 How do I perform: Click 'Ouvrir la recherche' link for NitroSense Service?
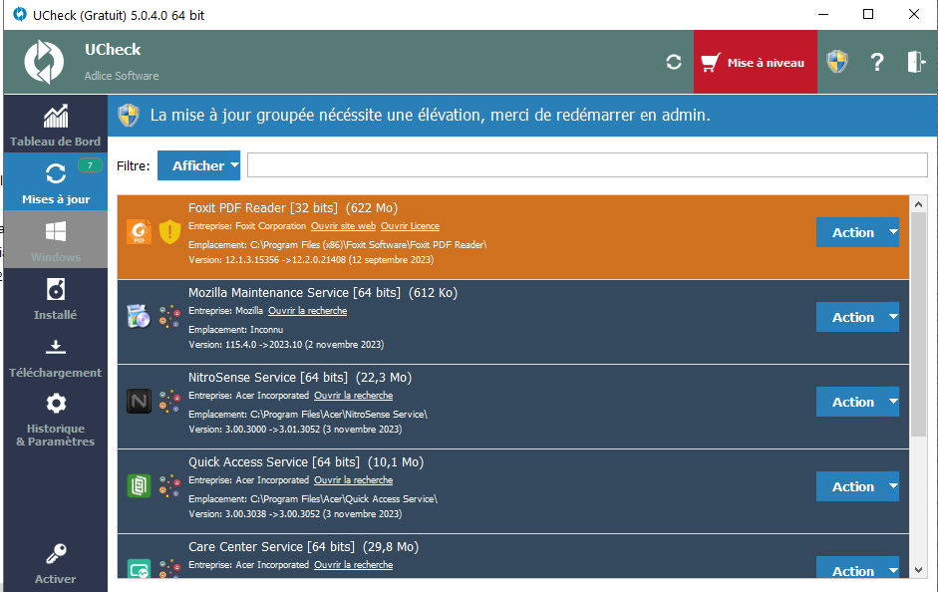click(354, 396)
